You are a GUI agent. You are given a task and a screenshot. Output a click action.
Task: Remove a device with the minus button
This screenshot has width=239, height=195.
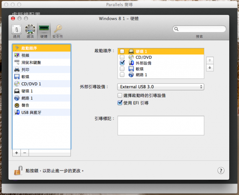tap(25, 152)
